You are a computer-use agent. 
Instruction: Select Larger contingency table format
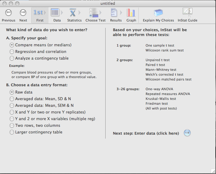tap(12, 132)
